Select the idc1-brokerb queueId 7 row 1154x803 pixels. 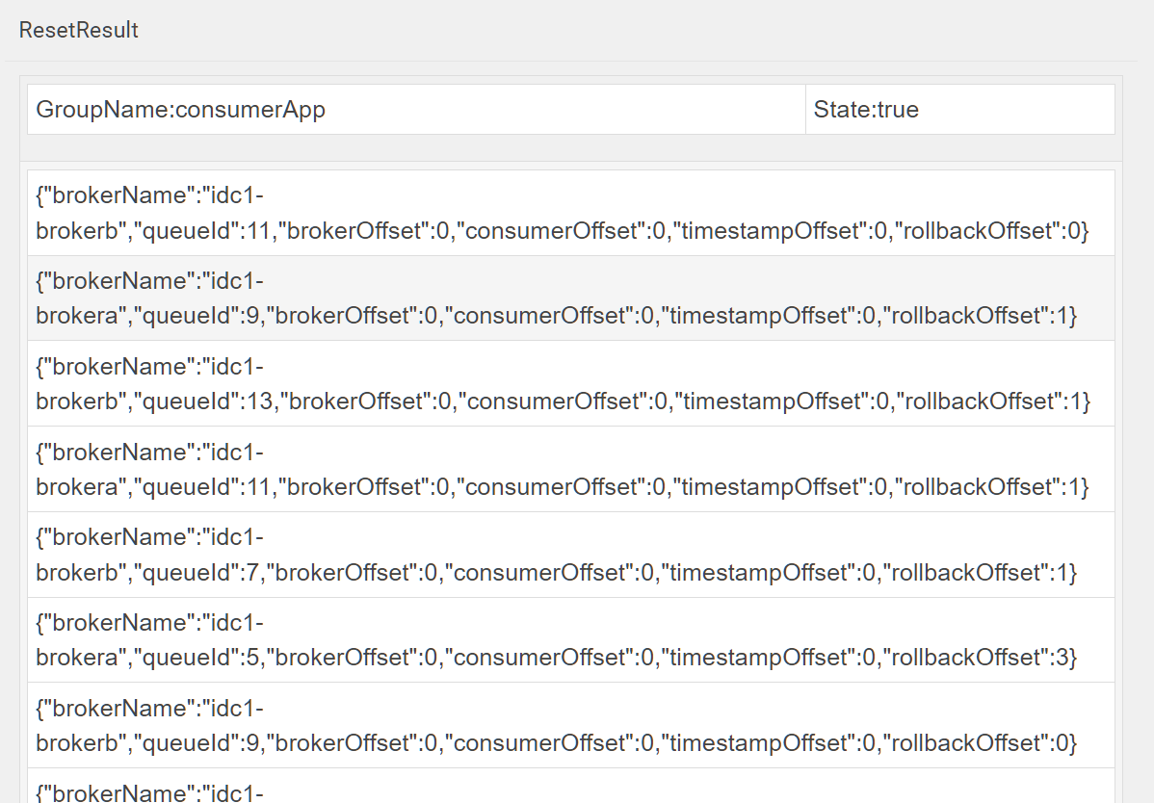pyautogui.click(x=570, y=555)
